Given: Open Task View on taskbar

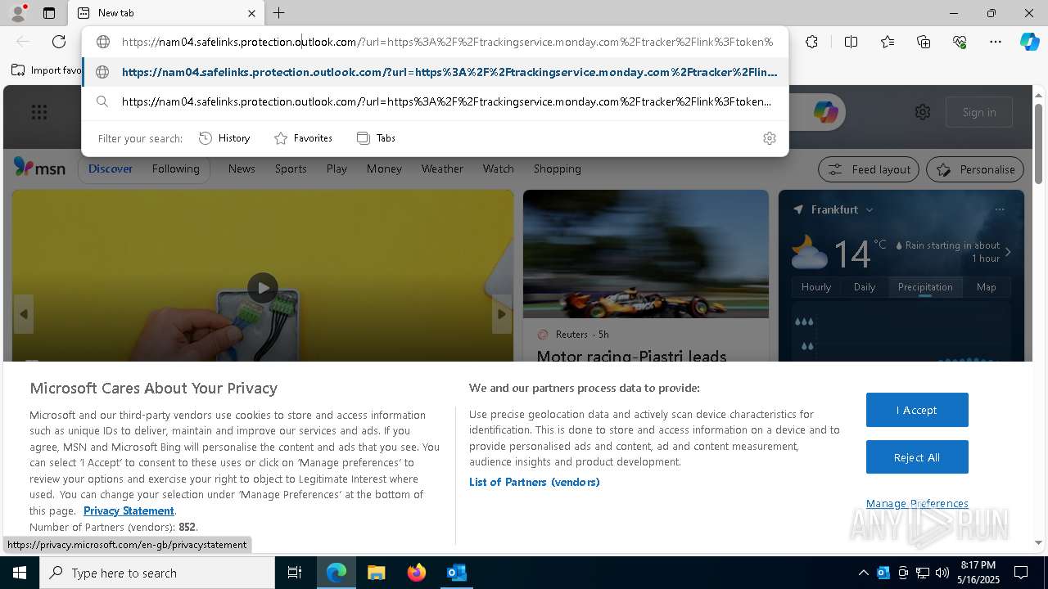Looking at the screenshot, I should 295,573.
